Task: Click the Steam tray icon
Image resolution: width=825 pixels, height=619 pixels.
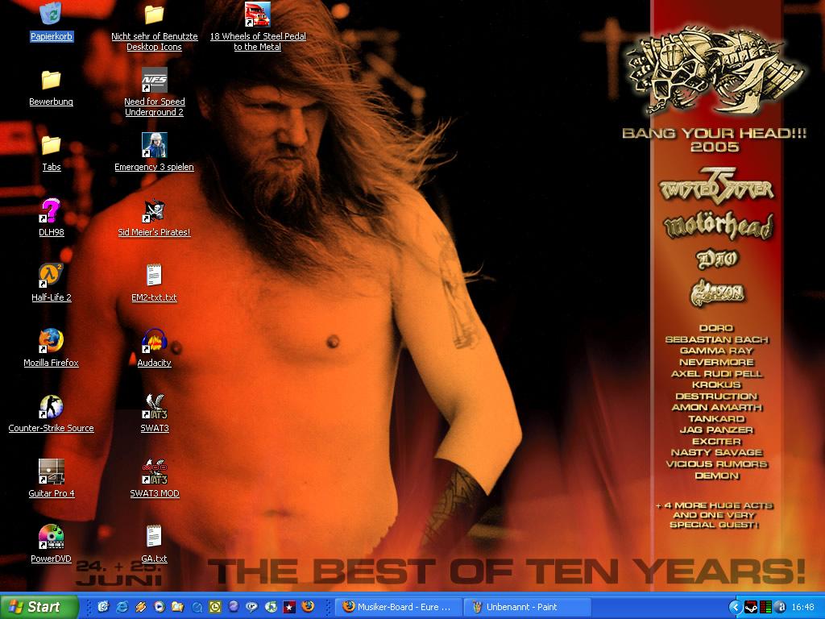Action: tap(752, 608)
